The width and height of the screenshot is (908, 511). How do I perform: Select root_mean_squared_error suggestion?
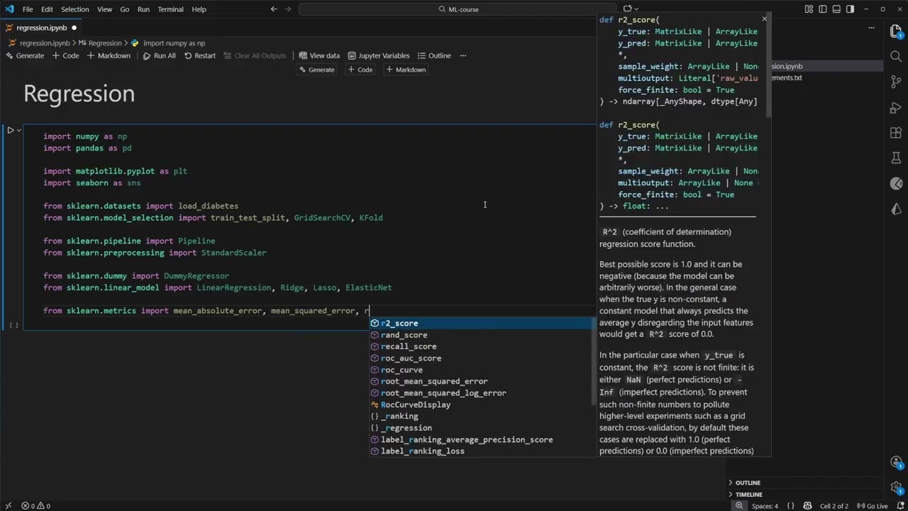tap(481, 381)
